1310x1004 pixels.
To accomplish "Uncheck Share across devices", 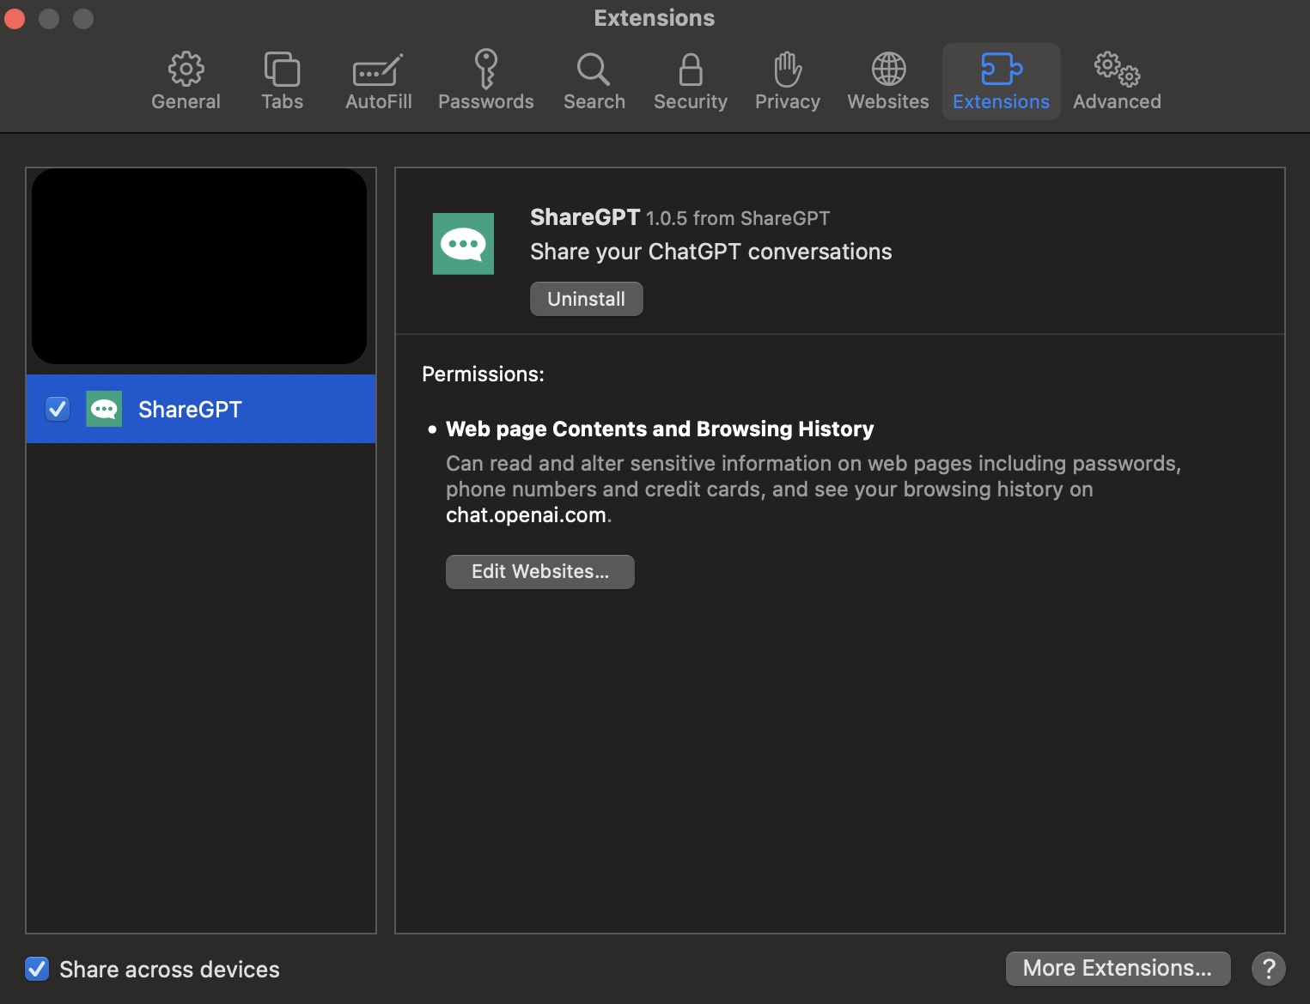I will (x=37, y=969).
